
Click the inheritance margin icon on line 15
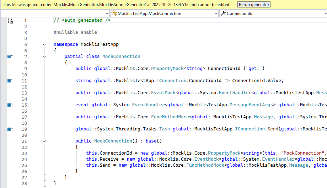[10, 105]
